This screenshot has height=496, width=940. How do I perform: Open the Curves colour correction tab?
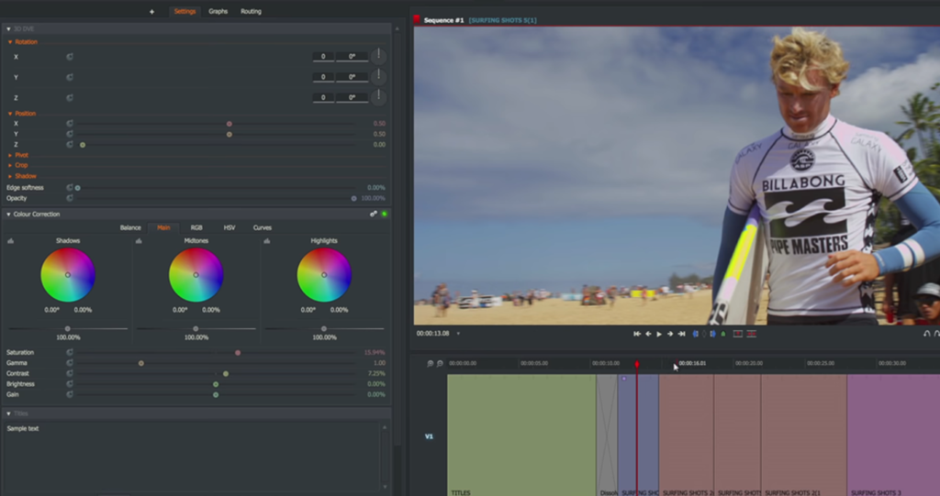tap(262, 227)
